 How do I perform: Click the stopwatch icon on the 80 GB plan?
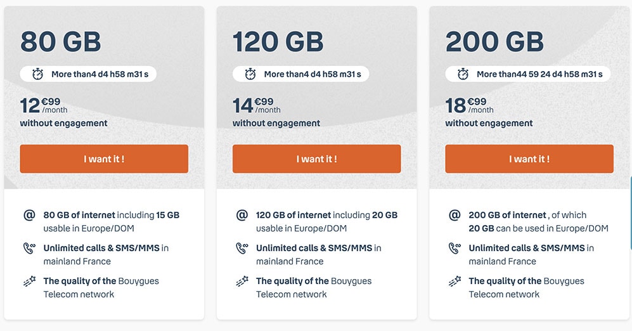click(38, 74)
